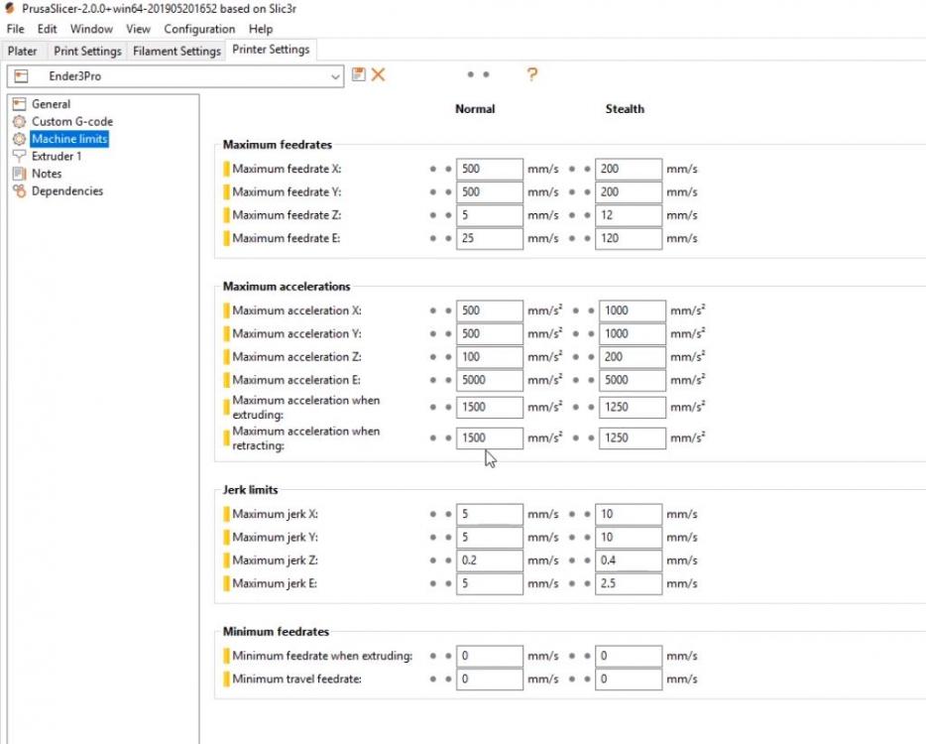Toggle lock dot beside Stealth Maximum acceleration E
Viewport: 926px width, 744px height.
click(x=576, y=380)
